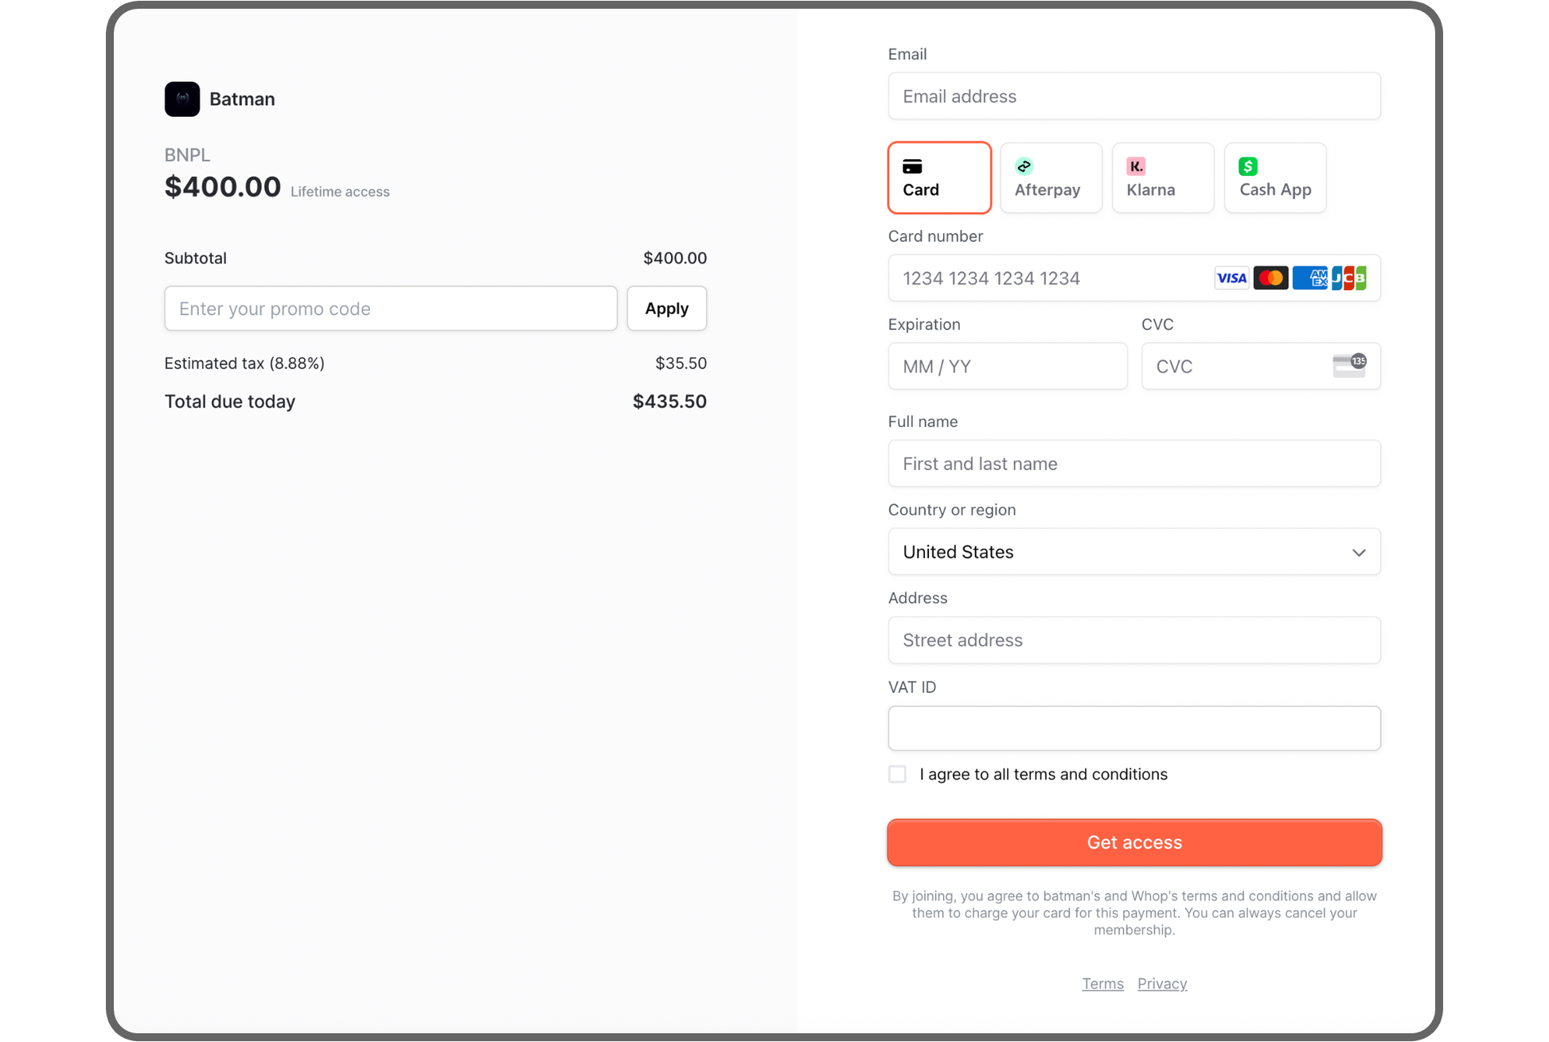This screenshot has height=1042, width=1549.
Task: Expand country list via chevron arrow
Action: point(1359,552)
